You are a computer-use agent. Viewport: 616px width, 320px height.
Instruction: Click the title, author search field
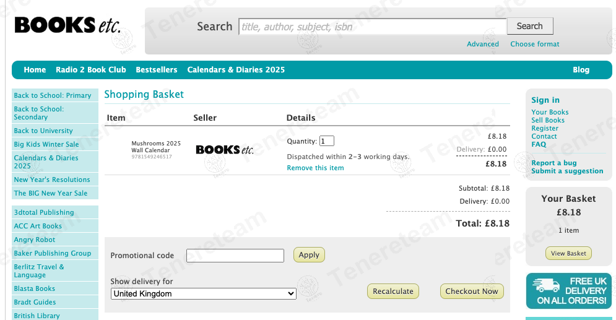click(372, 27)
